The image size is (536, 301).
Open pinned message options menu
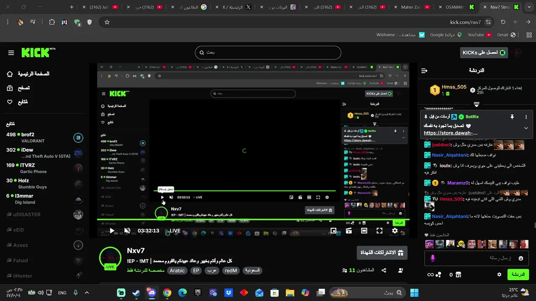pyautogui.click(x=526, y=117)
